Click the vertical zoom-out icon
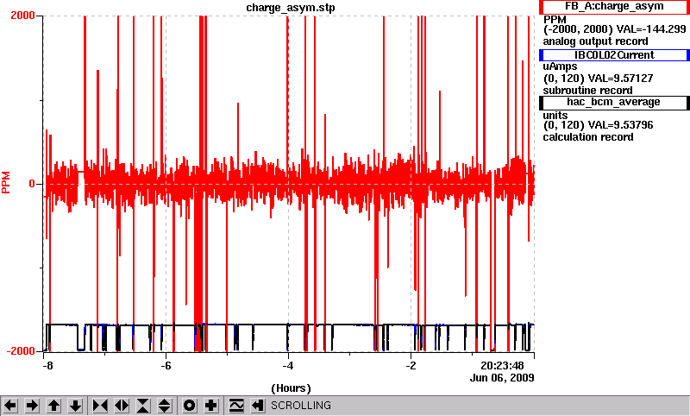 (165, 406)
